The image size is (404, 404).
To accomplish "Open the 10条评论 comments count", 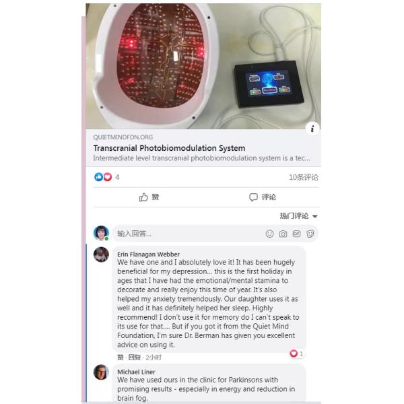I will point(304,177).
